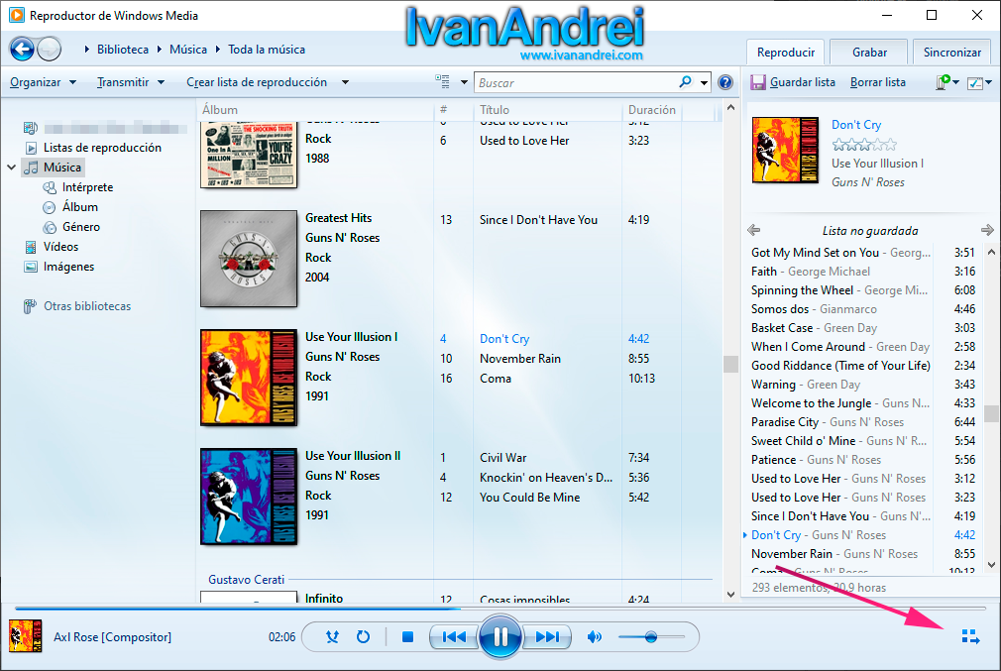Click the Otras bibliotecas icon
1001x671 pixels.
click(x=30, y=306)
